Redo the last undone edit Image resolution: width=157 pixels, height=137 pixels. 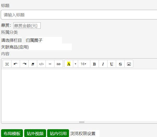[24, 64]
